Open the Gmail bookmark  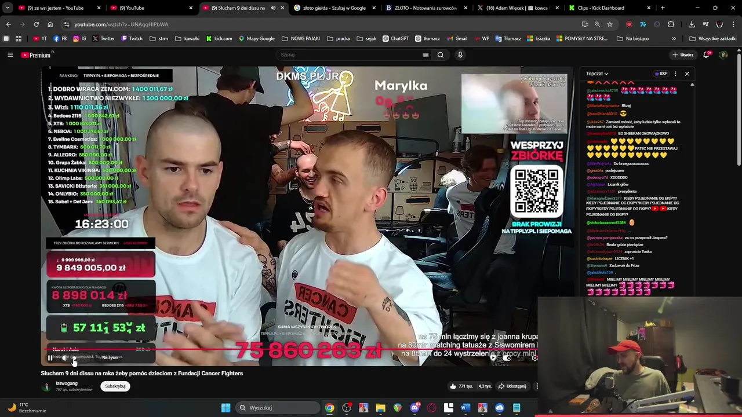(457, 39)
